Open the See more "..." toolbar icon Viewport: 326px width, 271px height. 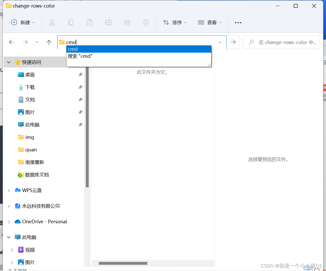[238, 22]
